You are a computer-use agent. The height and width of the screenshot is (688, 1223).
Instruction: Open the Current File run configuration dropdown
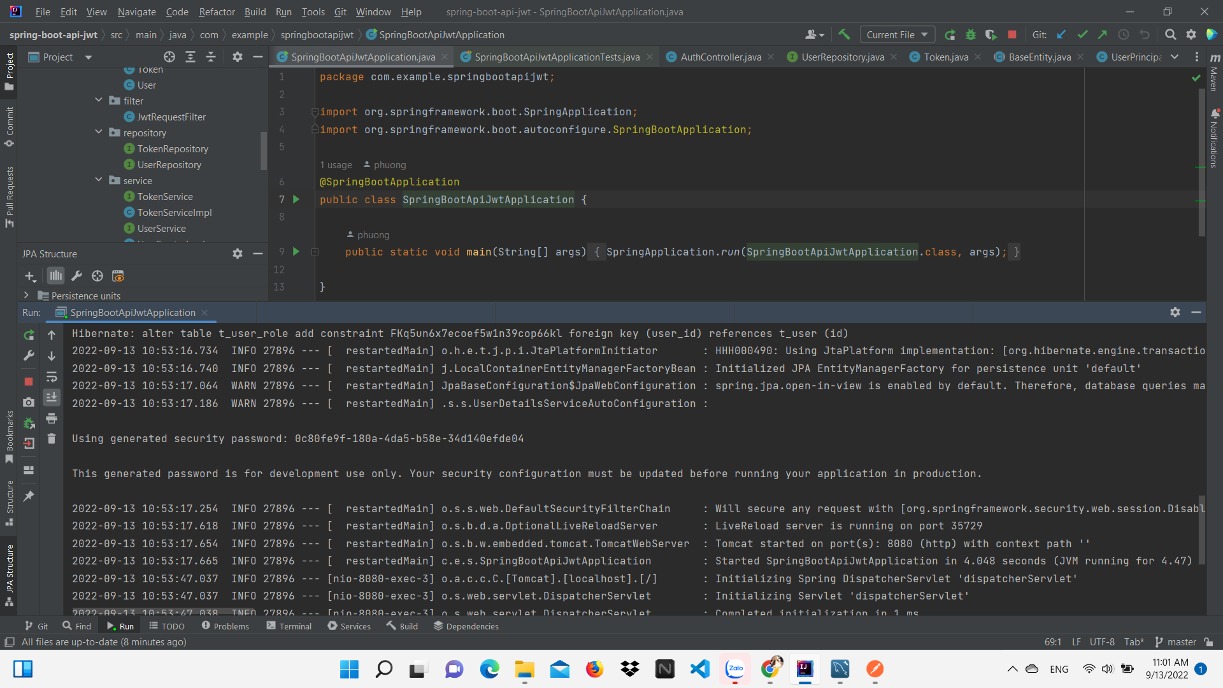pyautogui.click(x=897, y=34)
